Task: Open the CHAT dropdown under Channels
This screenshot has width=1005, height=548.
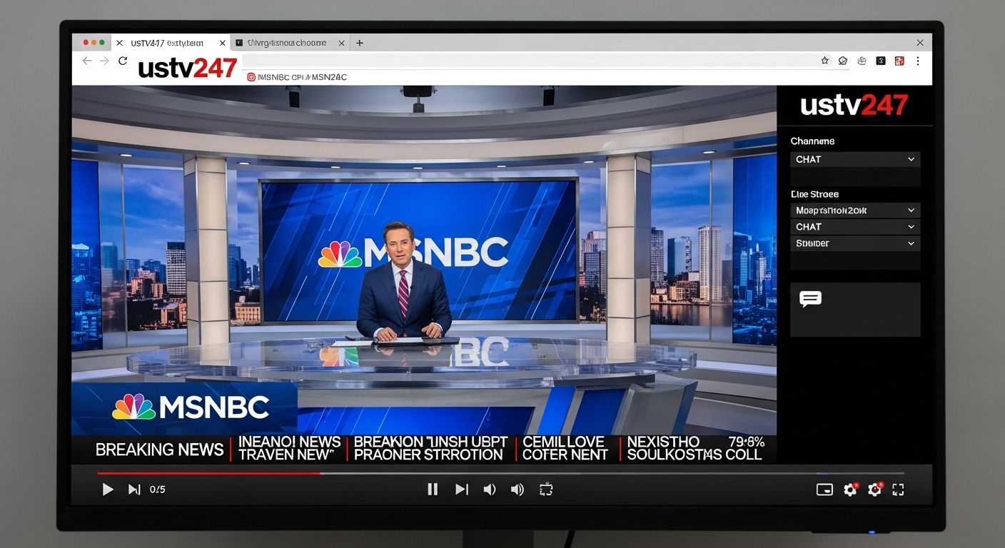Action: tap(854, 159)
